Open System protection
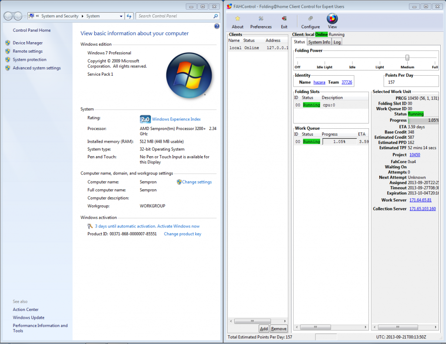Screen dimensions: 446x344 click(x=30, y=60)
